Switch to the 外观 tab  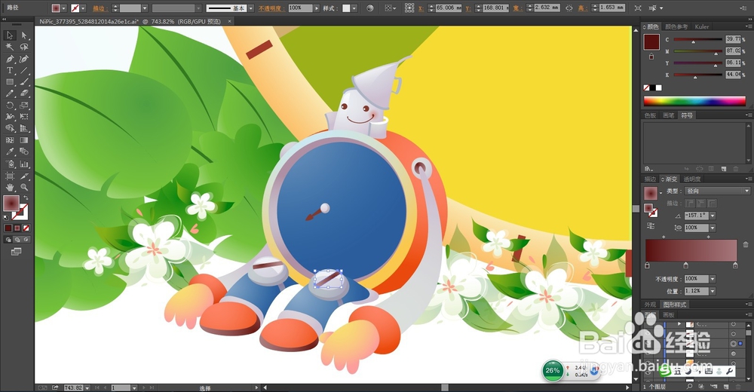[x=650, y=305]
